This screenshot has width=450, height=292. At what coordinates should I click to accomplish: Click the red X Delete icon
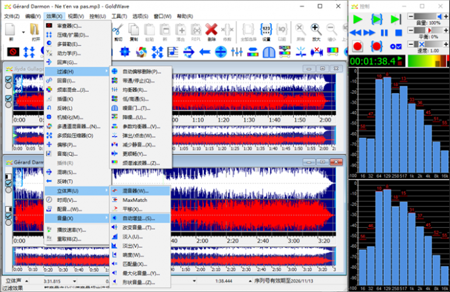(x=212, y=31)
